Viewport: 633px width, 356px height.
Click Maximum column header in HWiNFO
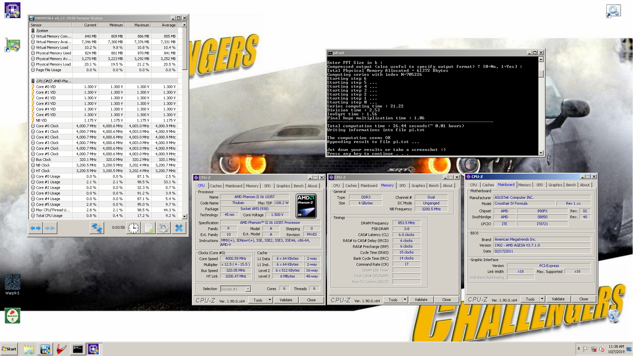(x=138, y=25)
